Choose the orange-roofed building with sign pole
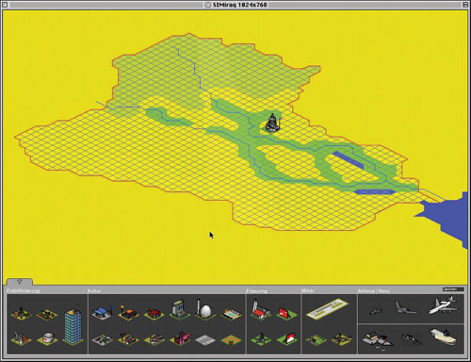This screenshot has width=471, height=362. [x=128, y=312]
